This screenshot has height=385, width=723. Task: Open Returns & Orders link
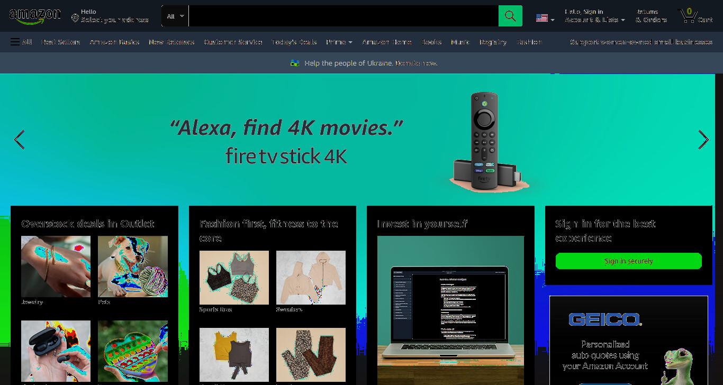[x=651, y=16]
